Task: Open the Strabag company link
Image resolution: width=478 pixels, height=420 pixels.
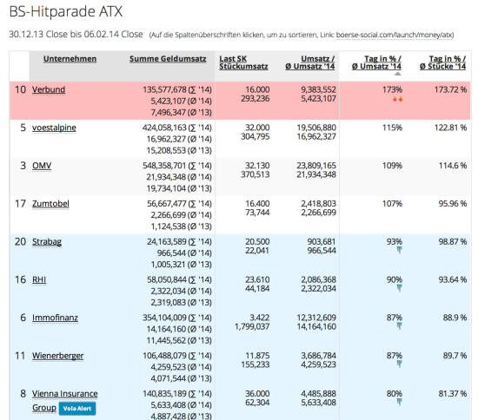Action: [47, 242]
